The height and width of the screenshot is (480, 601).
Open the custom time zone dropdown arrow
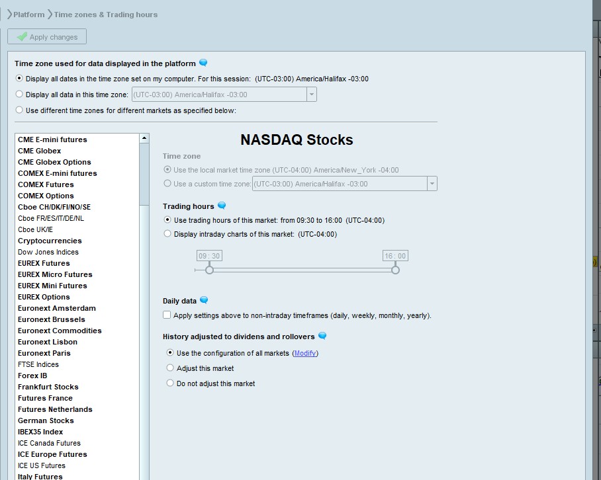pos(432,184)
